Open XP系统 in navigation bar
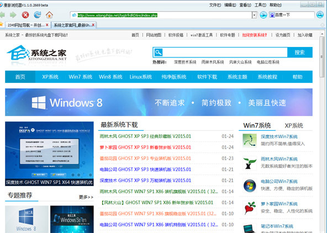327x233 pixels. [50, 77]
